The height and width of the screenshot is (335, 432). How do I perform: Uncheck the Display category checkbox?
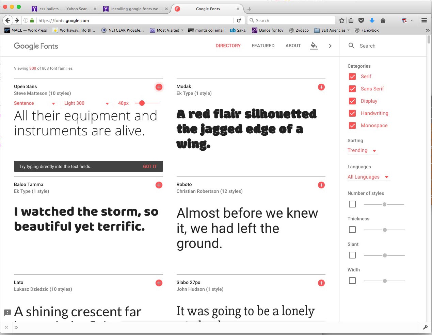coord(352,101)
